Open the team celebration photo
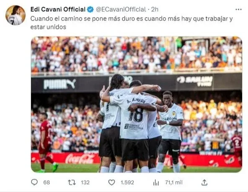Viewport: 248px width, 192px height. pyautogui.click(x=136, y=105)
